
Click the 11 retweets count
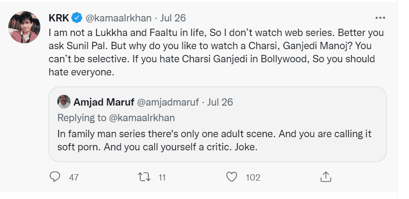[162, 178]
